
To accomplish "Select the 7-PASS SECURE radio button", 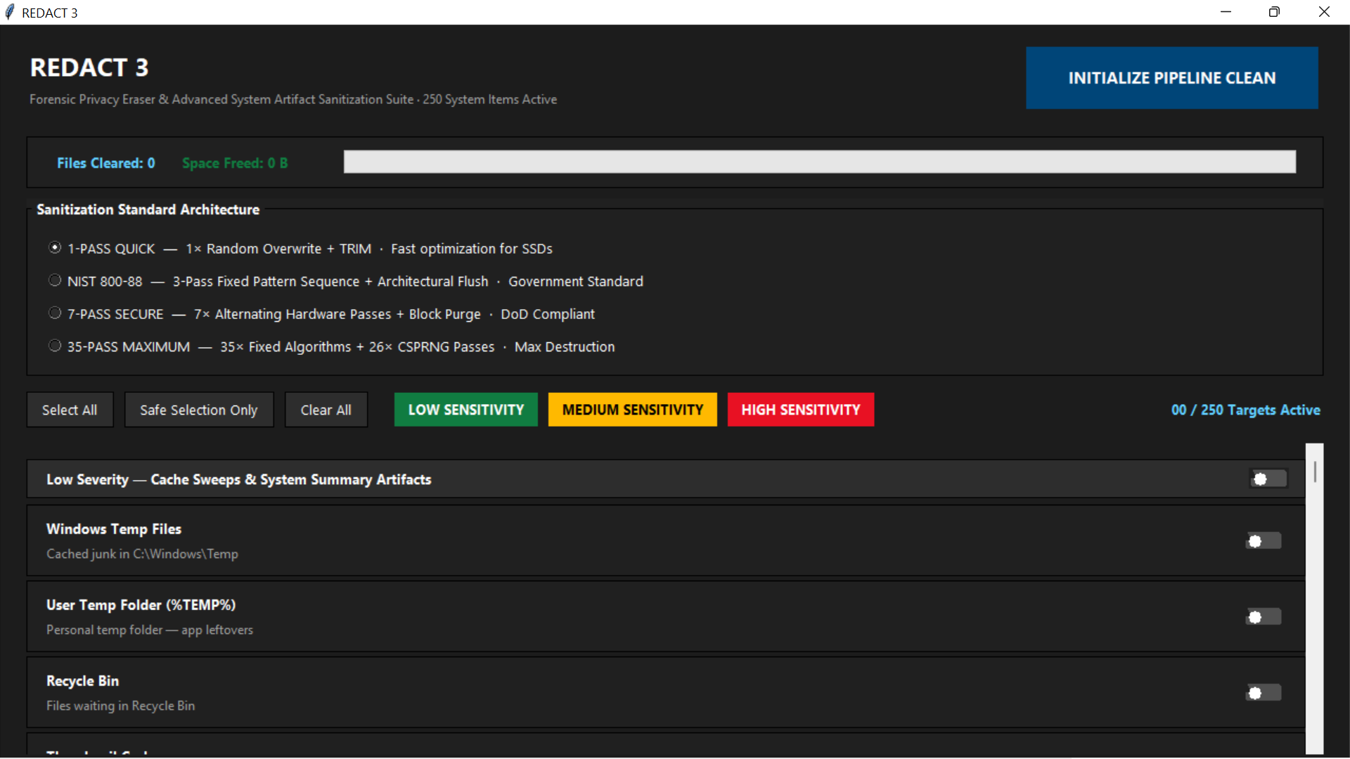I will pyautogui.click(x=55, y=313).
